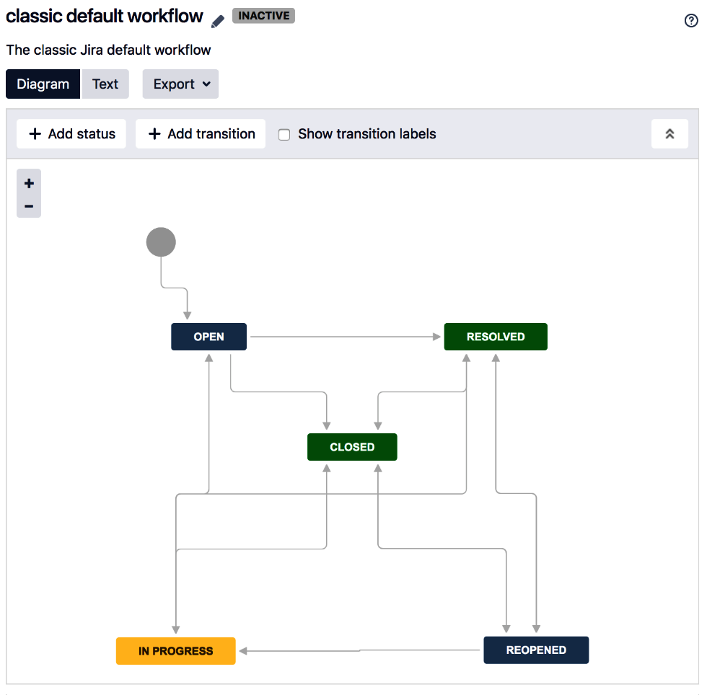Select the OPEN status node
The image size is (707, 695).
pos(208,337)
